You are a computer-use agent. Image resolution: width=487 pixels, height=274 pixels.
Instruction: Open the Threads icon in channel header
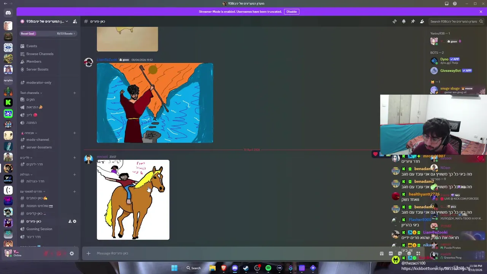pos(395,21)
